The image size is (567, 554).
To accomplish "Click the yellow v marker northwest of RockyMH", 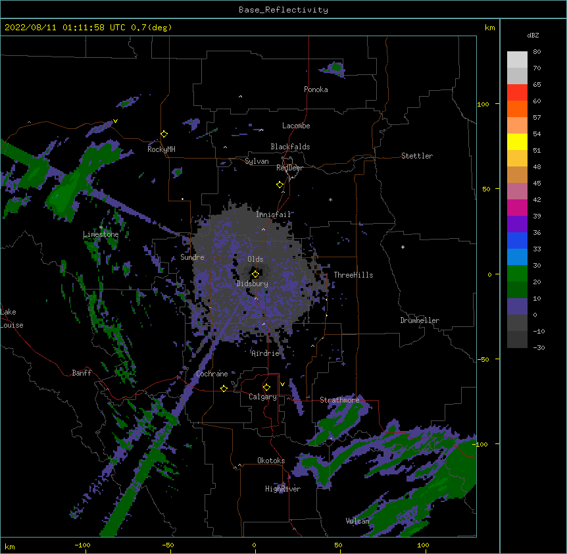I will tap(115, 121).
